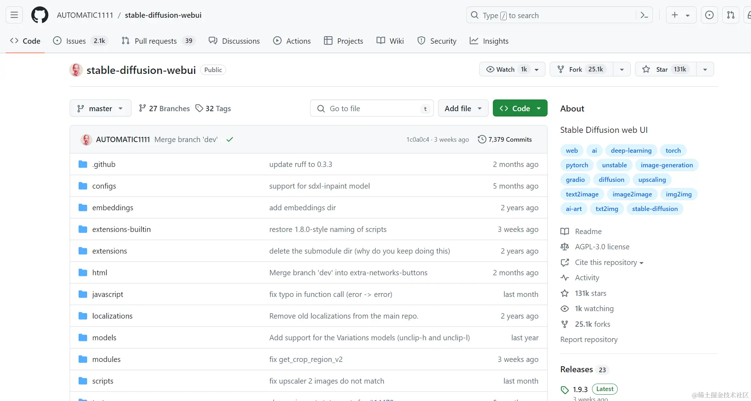Open the Security tab
The image size is (751, 401).
pos(437,41)
